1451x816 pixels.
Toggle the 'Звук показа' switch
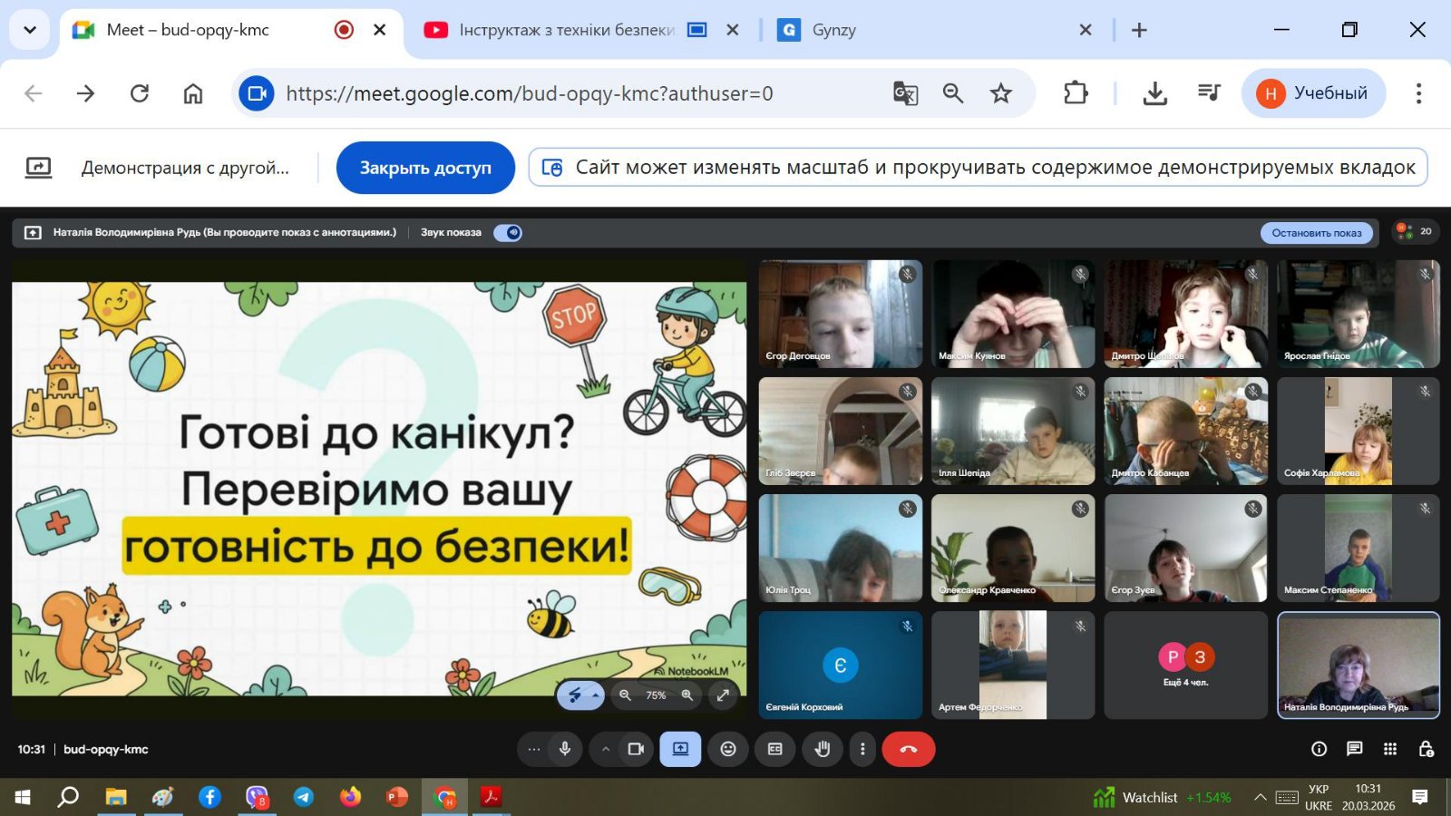pos(508,233)
